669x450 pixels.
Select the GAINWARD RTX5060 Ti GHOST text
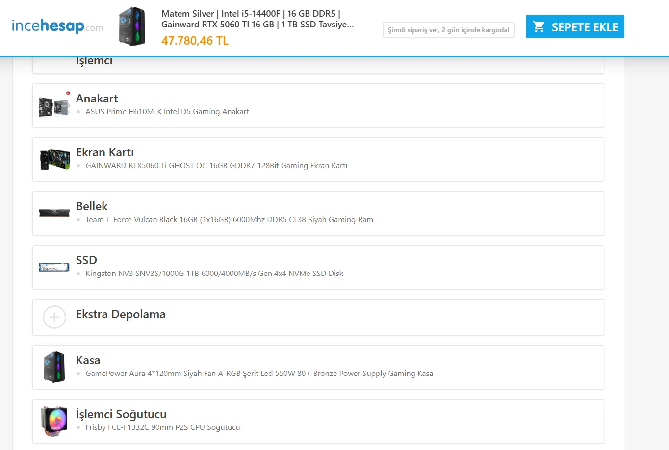click(216, 166)
